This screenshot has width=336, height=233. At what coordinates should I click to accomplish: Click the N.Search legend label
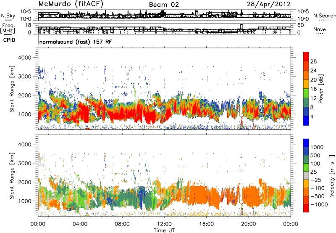325,16
